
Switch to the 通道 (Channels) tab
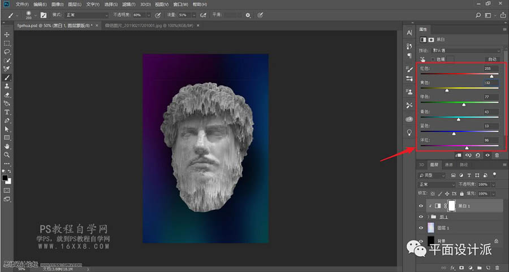coord(448,165)
